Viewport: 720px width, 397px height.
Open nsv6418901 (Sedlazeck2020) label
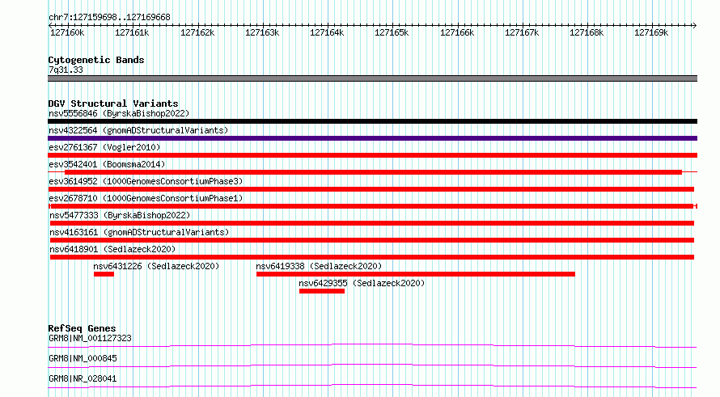[112, 249]
